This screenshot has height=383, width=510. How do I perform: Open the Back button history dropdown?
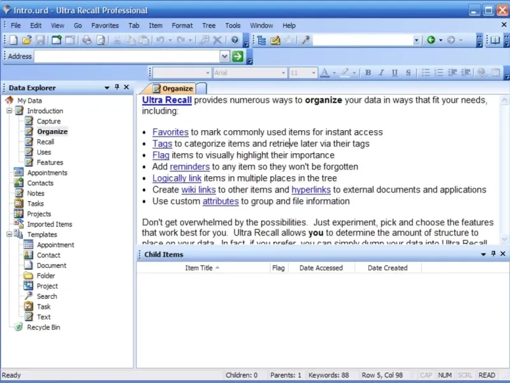441,40
